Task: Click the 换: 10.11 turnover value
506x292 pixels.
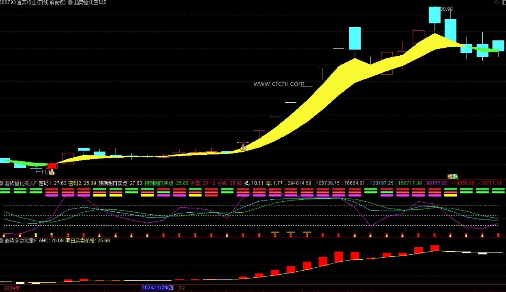Action: click(x=254, y=183)
